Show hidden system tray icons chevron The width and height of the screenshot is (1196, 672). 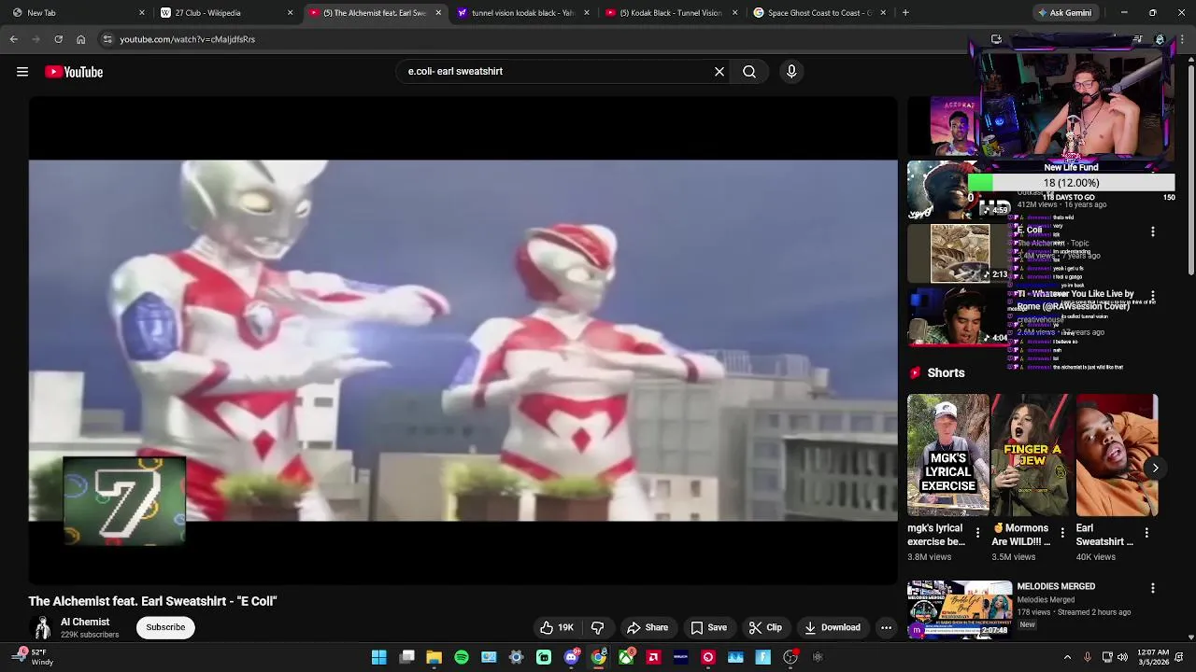(1067, 657)
